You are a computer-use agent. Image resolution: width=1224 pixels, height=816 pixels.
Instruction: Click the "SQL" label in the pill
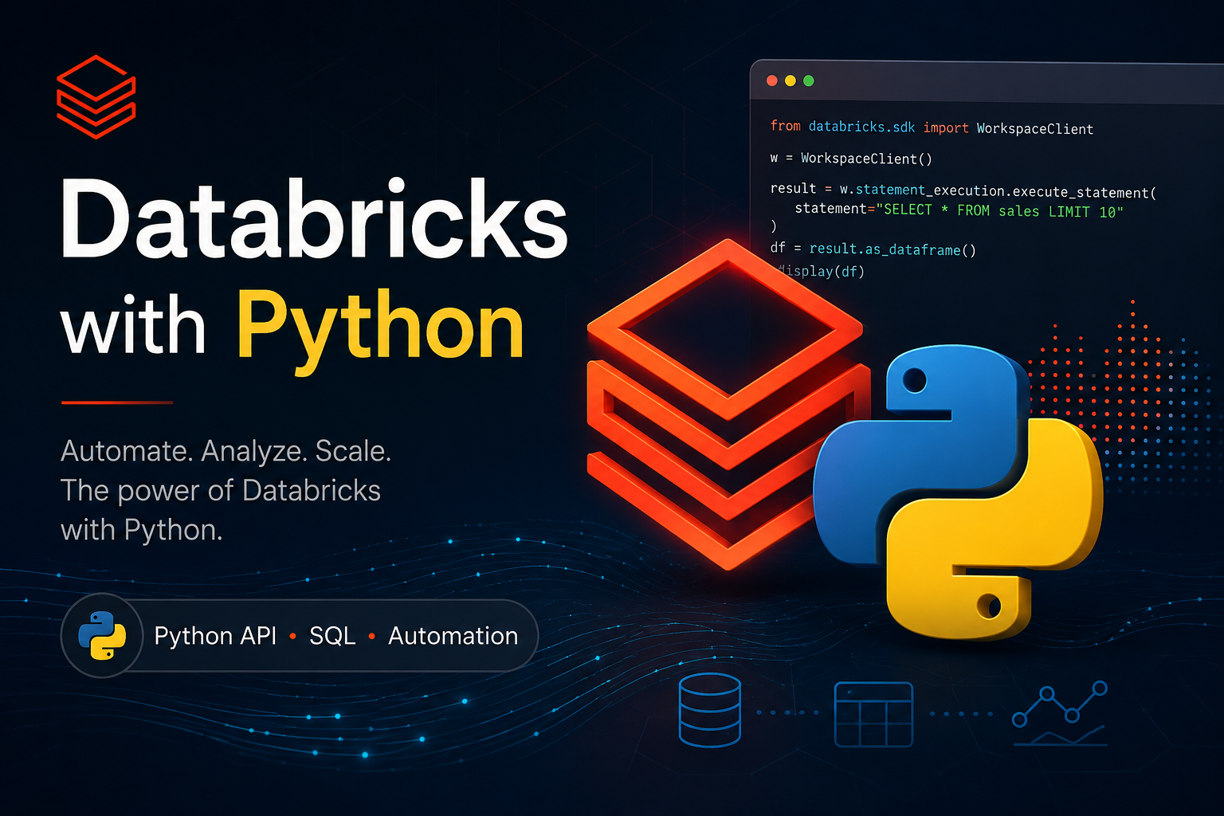click(x=332, y=636)
